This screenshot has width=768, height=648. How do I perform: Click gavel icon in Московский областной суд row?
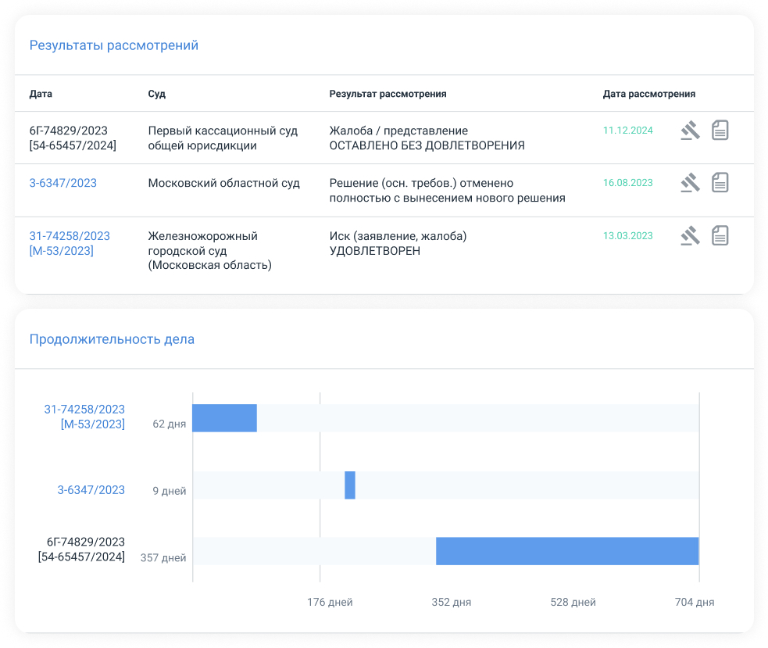689,183
